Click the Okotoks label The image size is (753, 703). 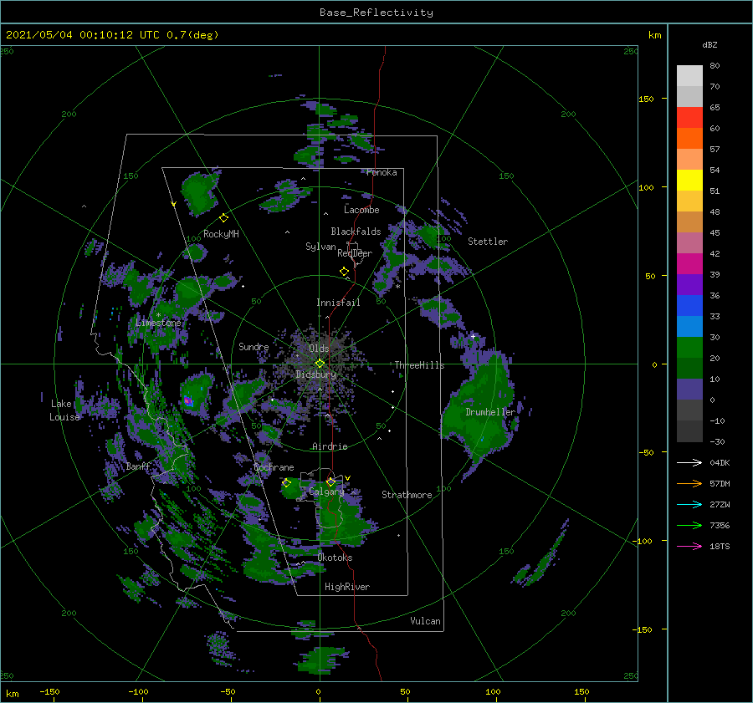(x=335, y=558)
